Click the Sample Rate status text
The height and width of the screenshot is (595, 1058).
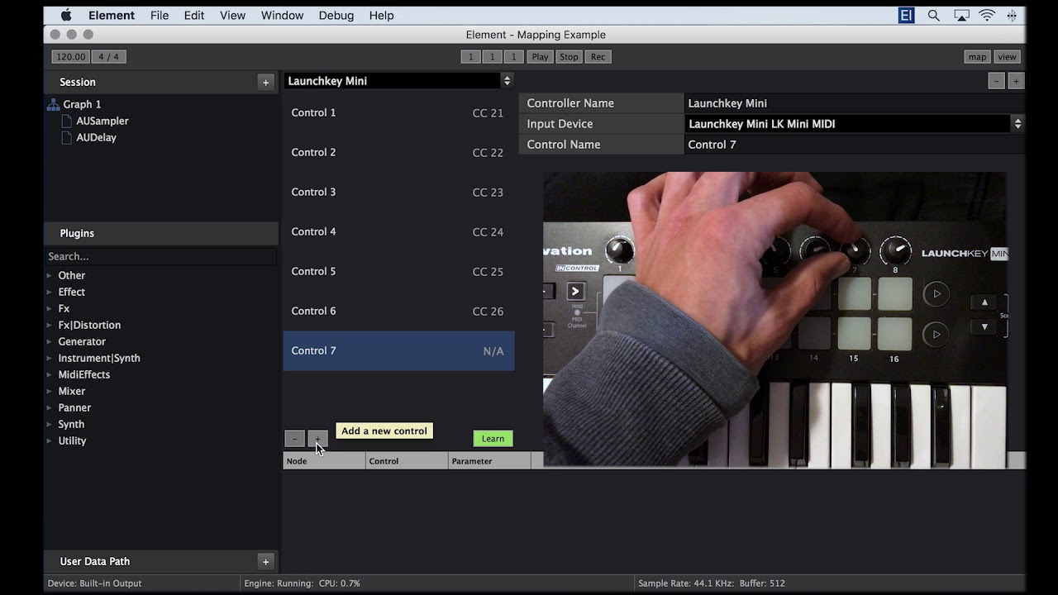click(685, 583)
